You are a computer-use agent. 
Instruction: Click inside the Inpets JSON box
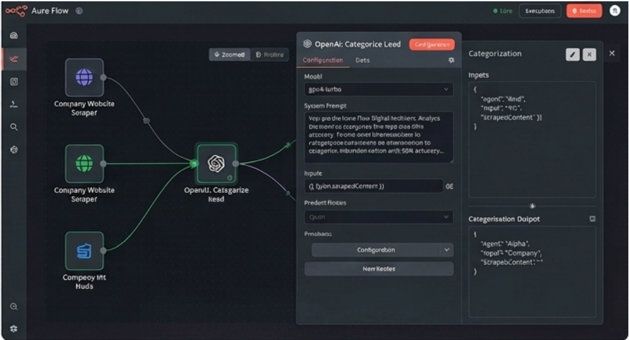[532, 139]
